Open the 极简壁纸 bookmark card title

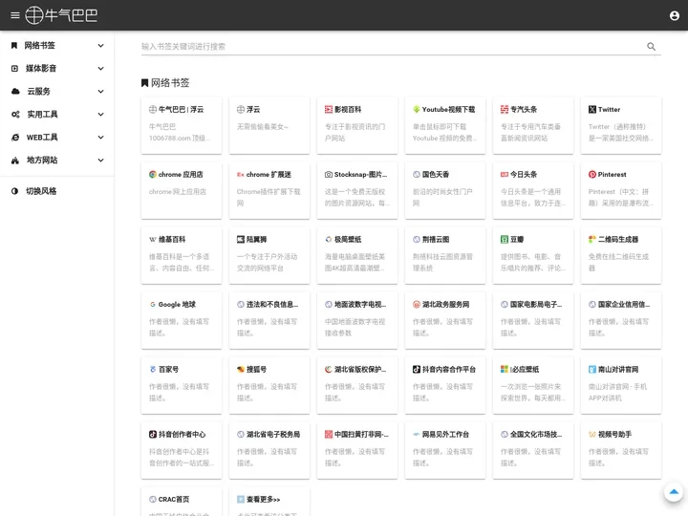[348, 239]
